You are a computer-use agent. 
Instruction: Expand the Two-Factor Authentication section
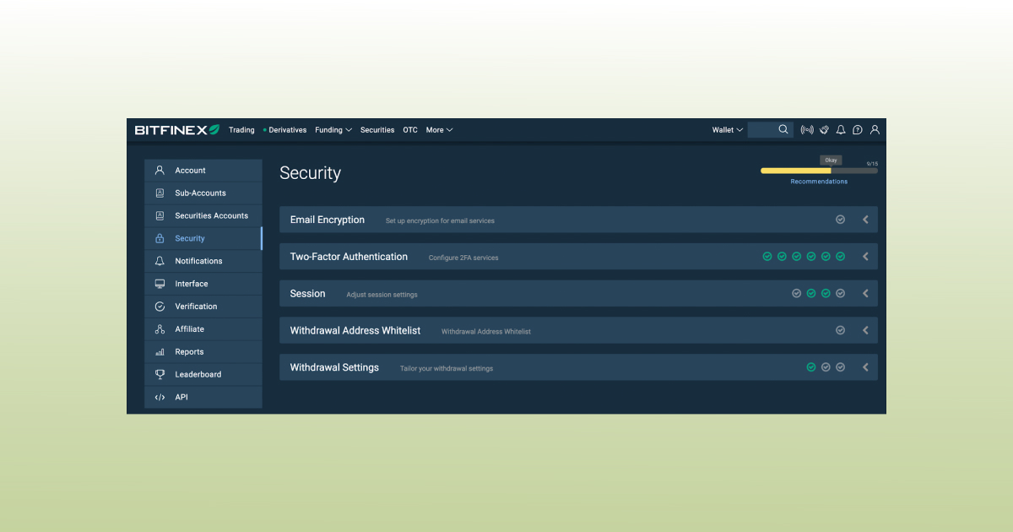[x=864, y=256]
